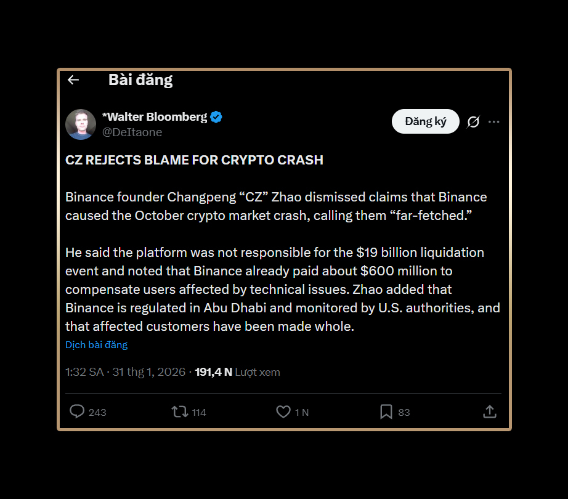This screenshot has width=568, height=499.
Task: Repost the tweet with the retweet icon
Action: point(180,412)
